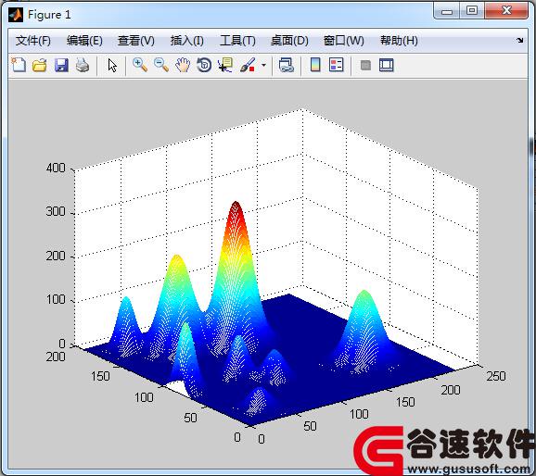
Task: Insert a legend using the toolbar icon
Action: [x=337, y=65]
